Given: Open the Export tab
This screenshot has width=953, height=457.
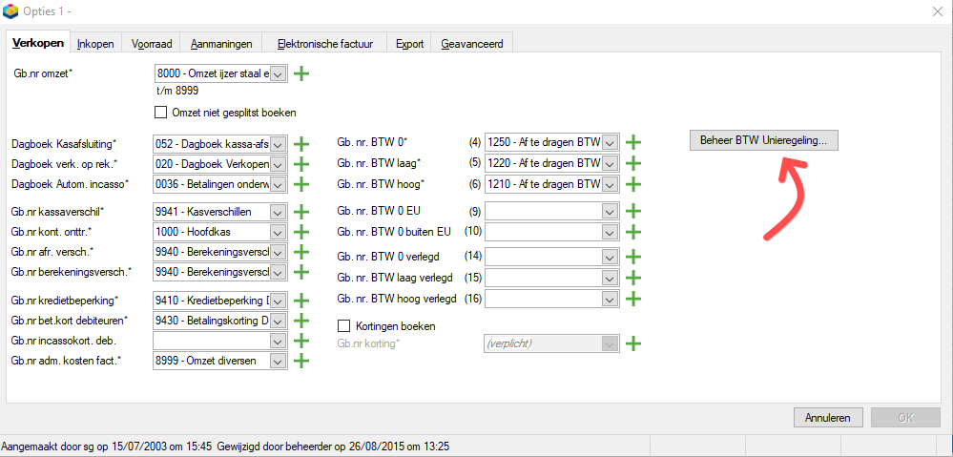Looking at the screenshot, I should pyautogui.click(x=409, y=44).
